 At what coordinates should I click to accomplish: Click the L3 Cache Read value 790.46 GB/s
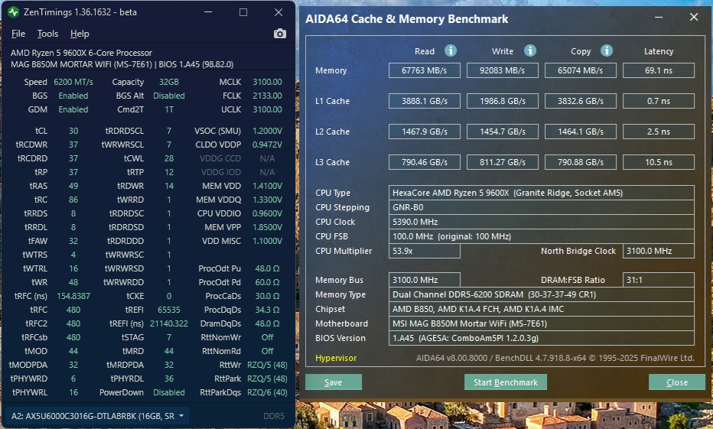click(x=425, y=162)
